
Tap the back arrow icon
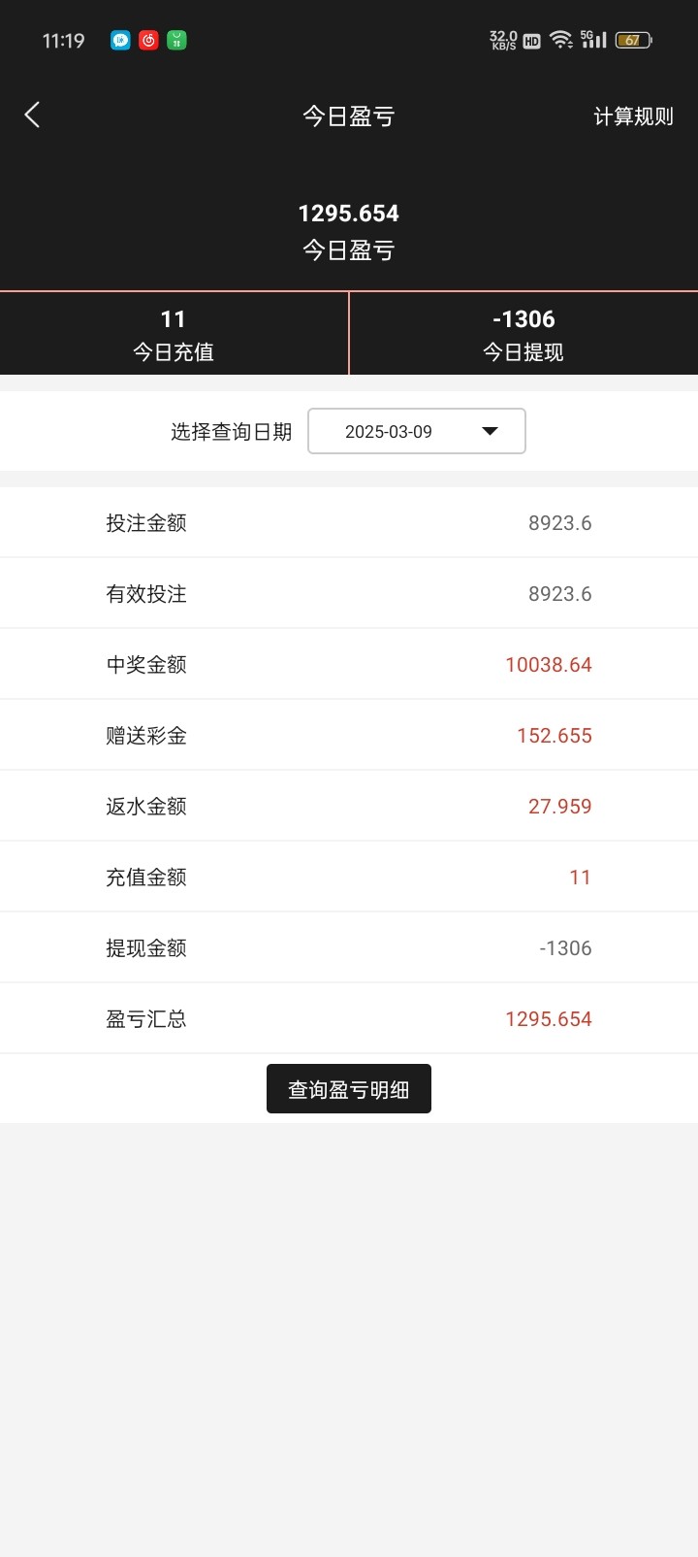(32, 116)
